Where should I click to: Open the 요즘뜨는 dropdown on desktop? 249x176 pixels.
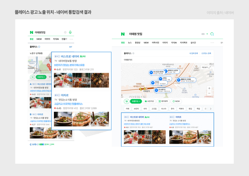click(x=136, y=101)
